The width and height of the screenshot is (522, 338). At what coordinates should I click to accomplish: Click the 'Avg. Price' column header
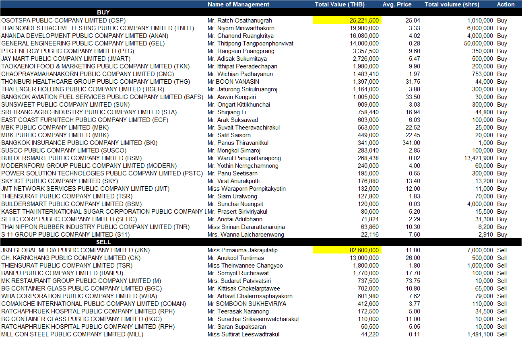[397, 4]
